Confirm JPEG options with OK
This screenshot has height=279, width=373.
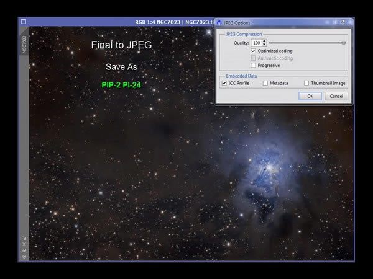(x=310, y=96)
